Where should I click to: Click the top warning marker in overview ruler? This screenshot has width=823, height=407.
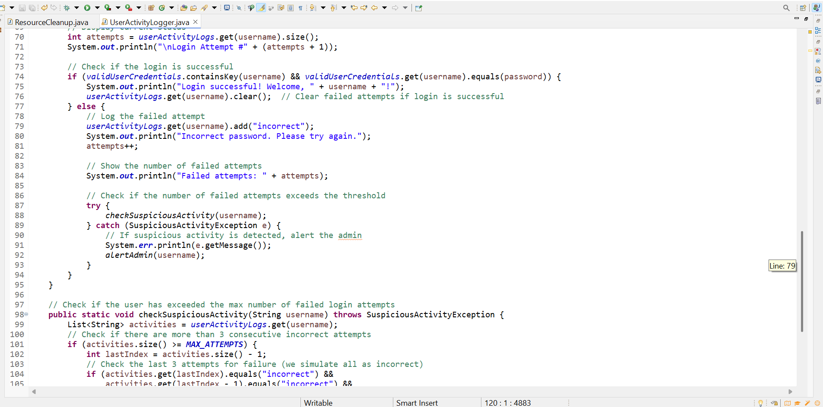810,32
